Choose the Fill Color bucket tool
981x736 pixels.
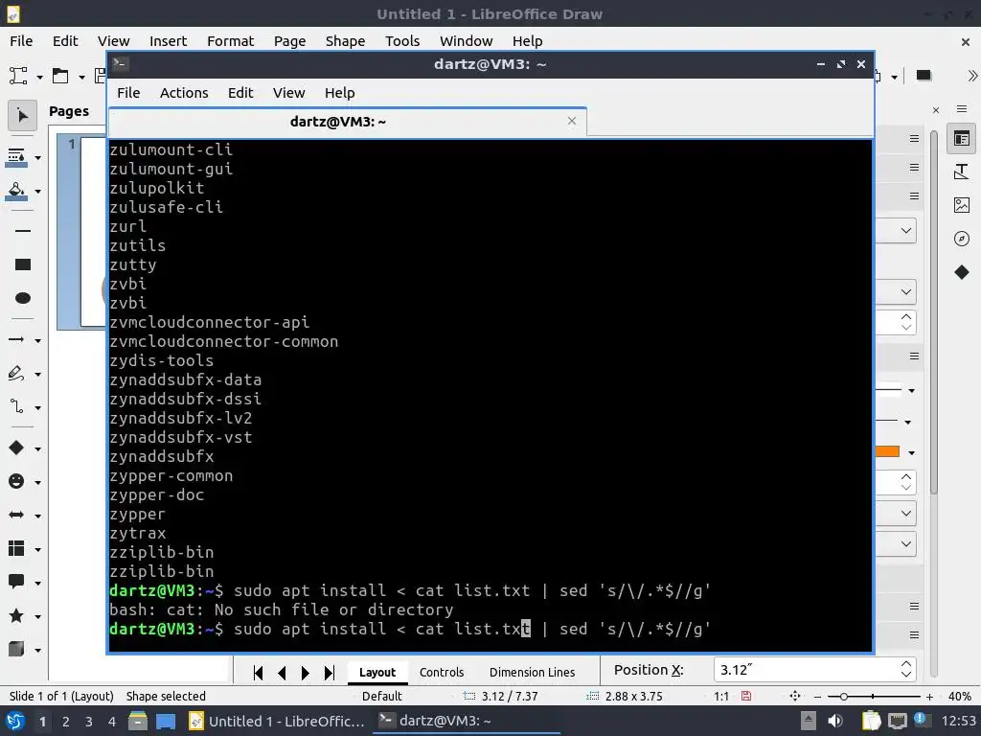(x=16, y=191)
